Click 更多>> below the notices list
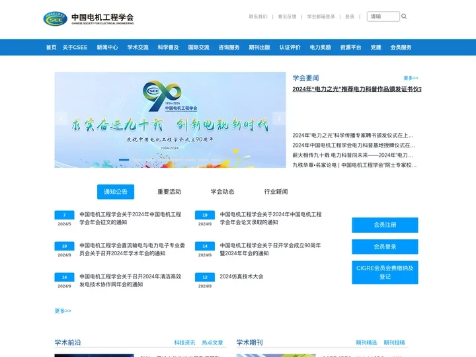476x357 pixels. [x=63, y=311]
